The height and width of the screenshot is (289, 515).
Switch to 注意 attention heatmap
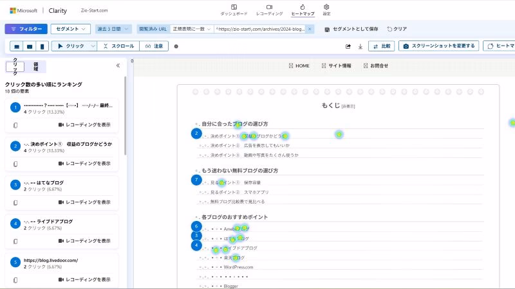(x=154, y=46)
